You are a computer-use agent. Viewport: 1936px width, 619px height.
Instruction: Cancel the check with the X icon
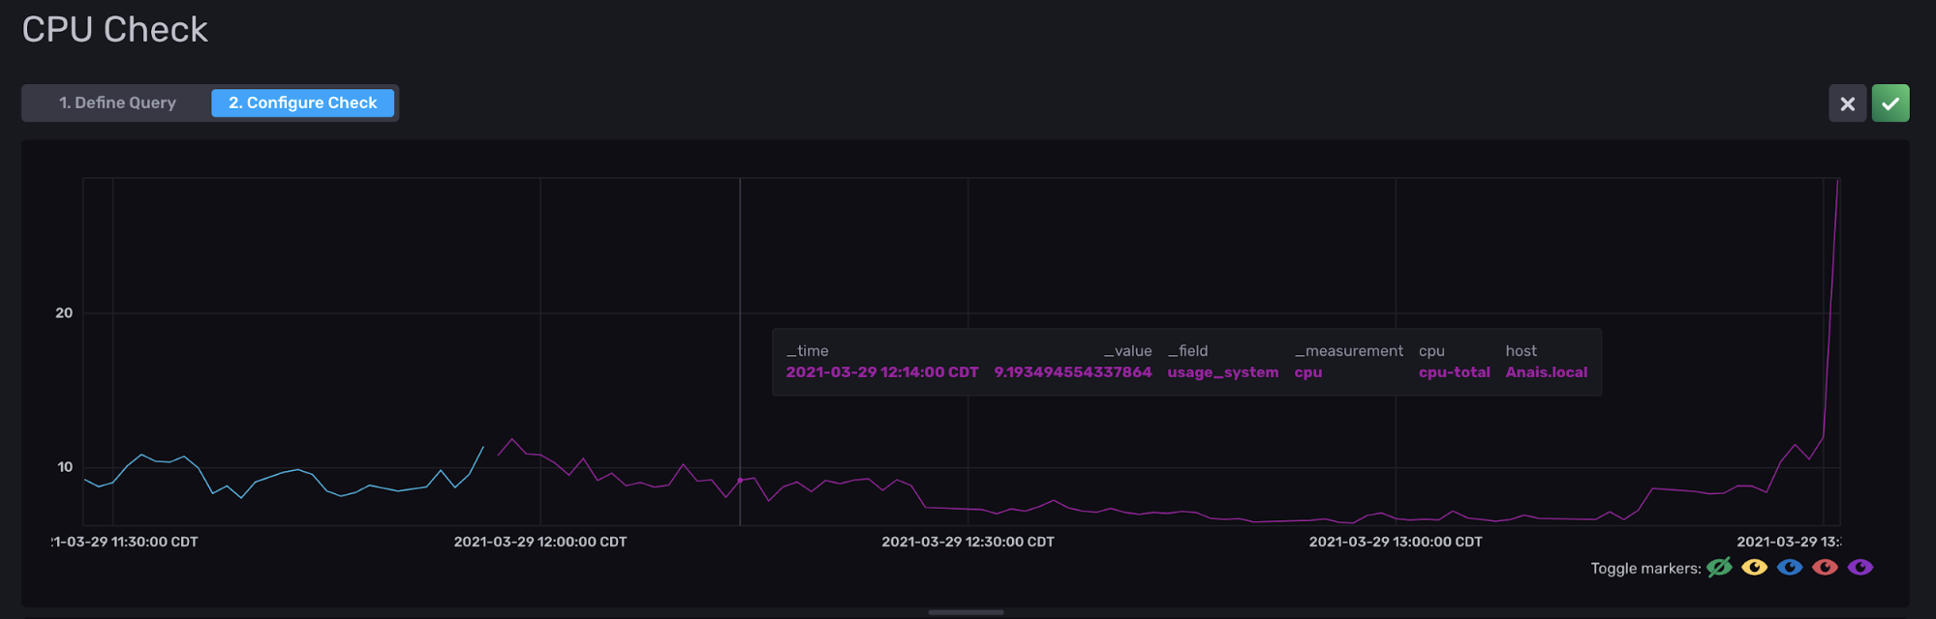[x=1847, y=103]
